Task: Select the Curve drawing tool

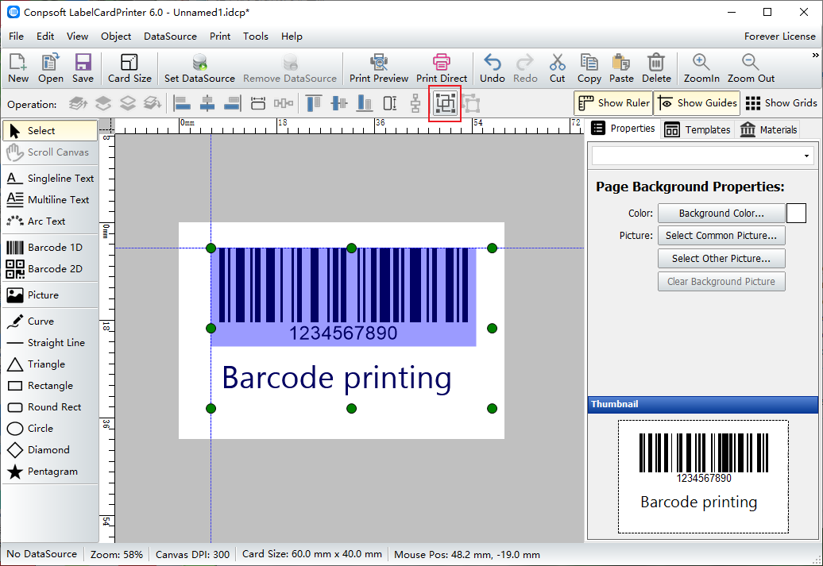Action: tap(50, 321)
